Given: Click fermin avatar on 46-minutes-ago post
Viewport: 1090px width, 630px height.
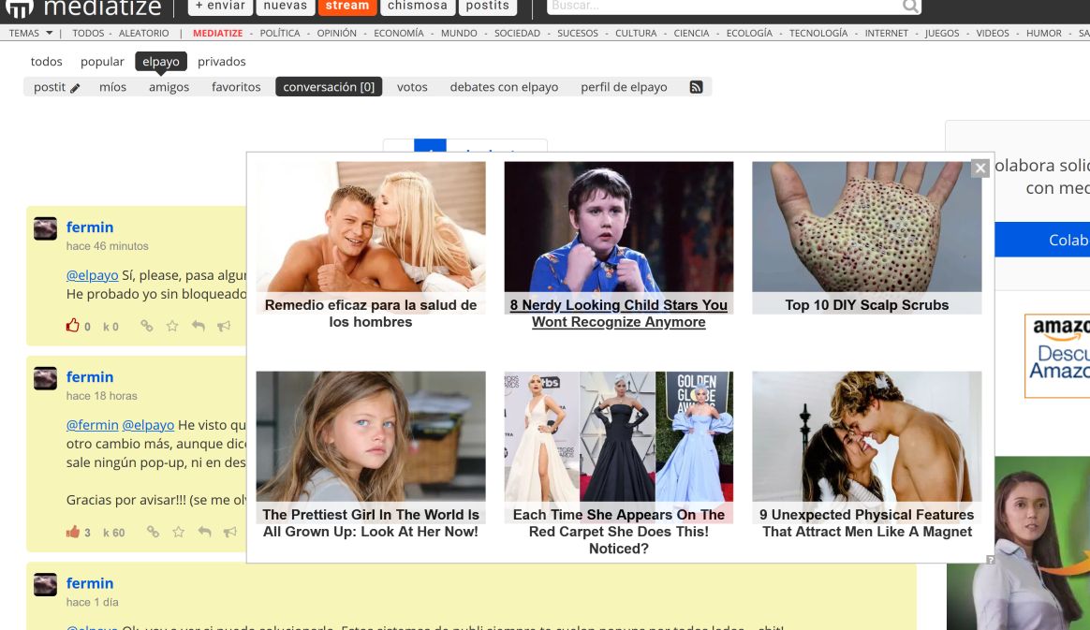Looking at the screenshot, I should tap(45, 228).
